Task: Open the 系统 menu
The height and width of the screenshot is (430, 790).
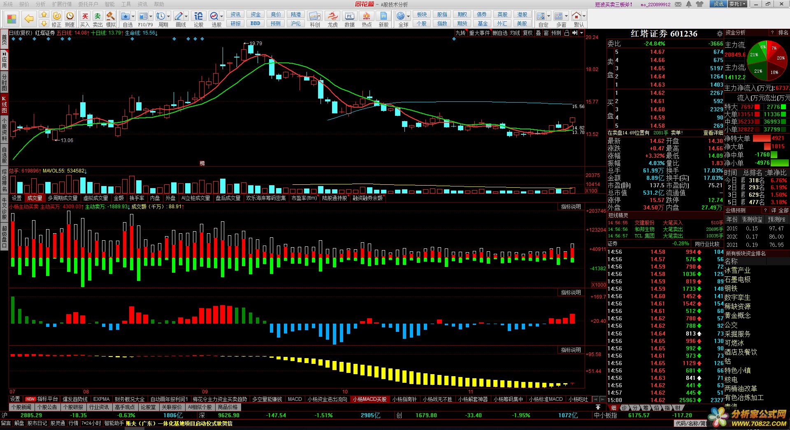Action: [8, 4]
